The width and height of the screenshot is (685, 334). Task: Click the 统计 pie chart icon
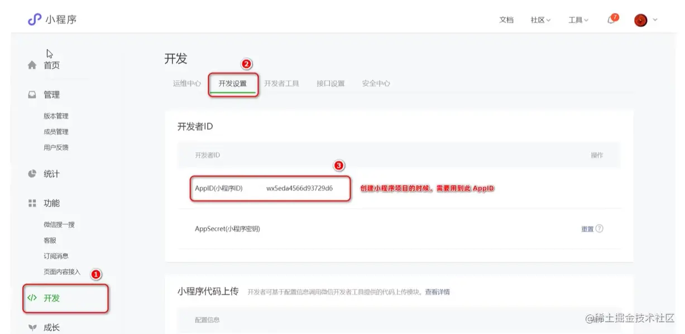point(32,174)
